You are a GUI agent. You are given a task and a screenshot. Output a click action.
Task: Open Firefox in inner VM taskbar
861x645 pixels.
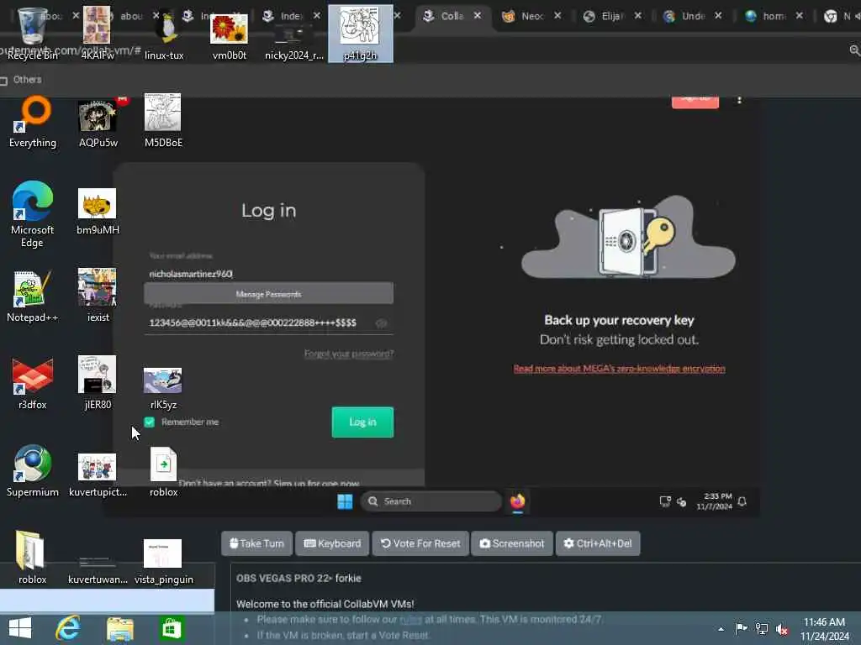517,501
